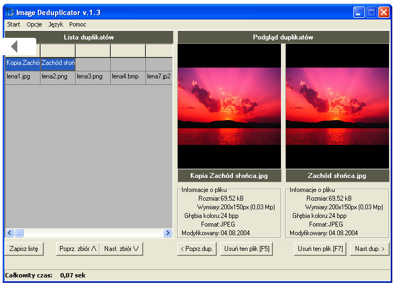Click the Podgląd duplikatów header

pos(283,37)
